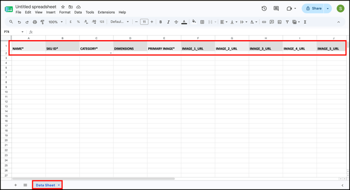
Task: Format as currency with pound icon
Action: tap(71, 22)
